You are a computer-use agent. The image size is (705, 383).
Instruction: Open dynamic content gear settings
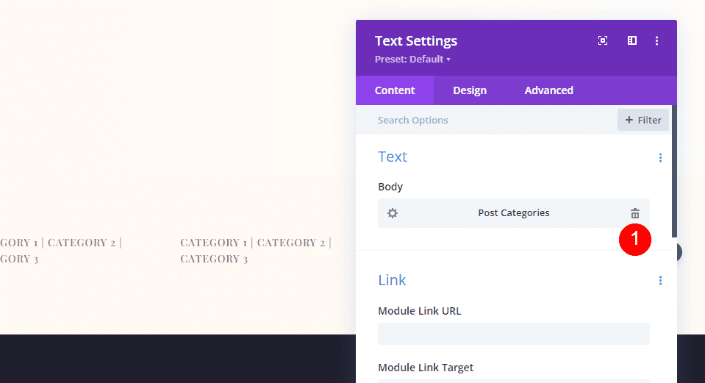point(393,213)
